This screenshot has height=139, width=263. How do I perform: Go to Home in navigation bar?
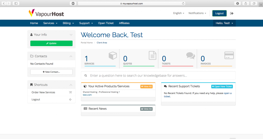pyautogui.click(x=34, y=23)
